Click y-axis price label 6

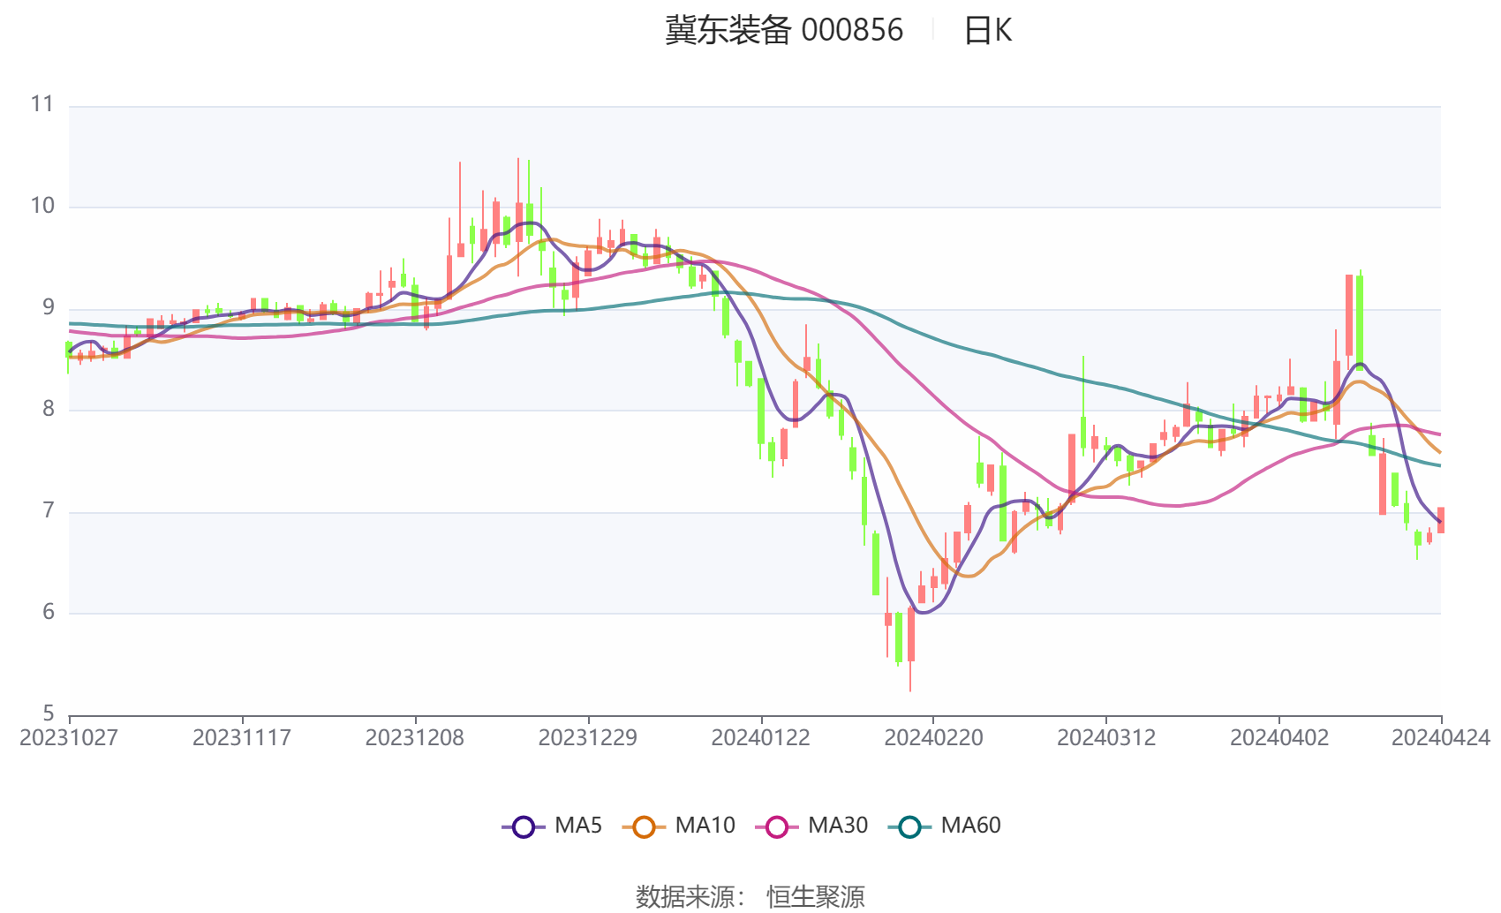(x=49, y=612)
